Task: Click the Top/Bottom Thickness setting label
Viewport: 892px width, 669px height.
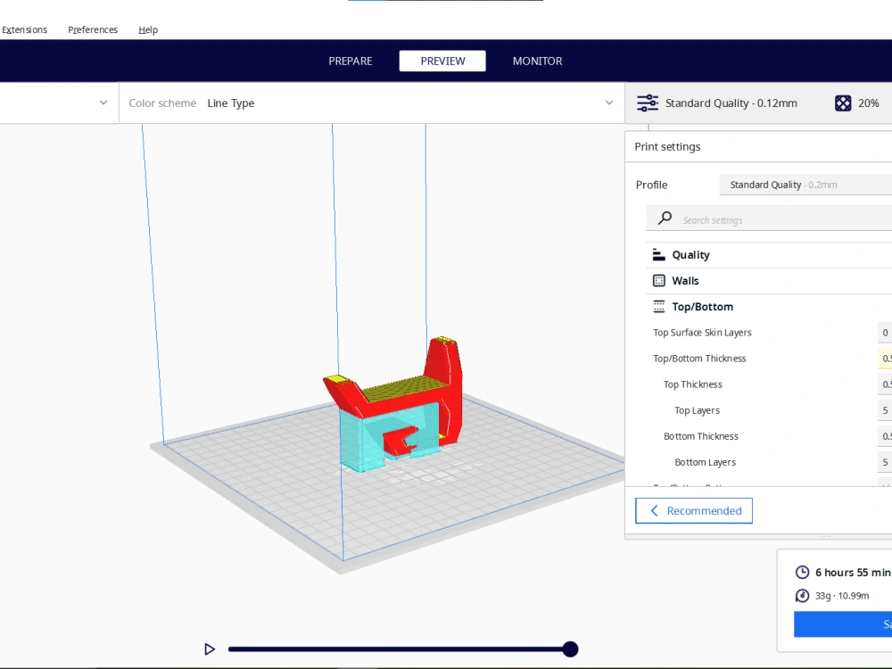Action: [699, 359]
